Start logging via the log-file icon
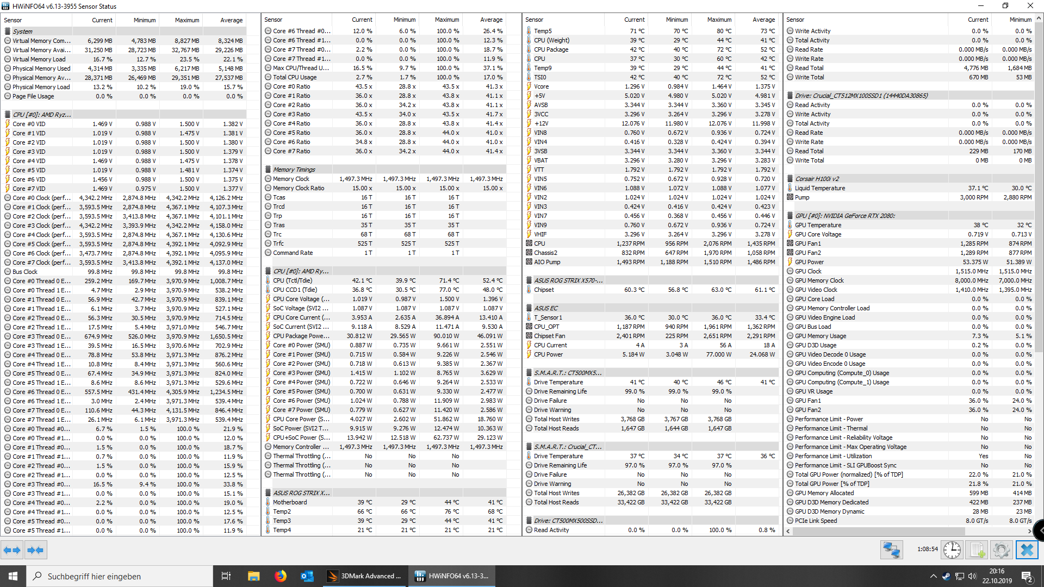 point(977,549)
